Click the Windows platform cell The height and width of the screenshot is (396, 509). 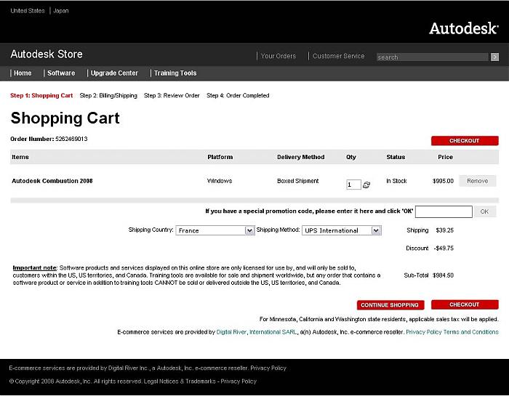220,181
